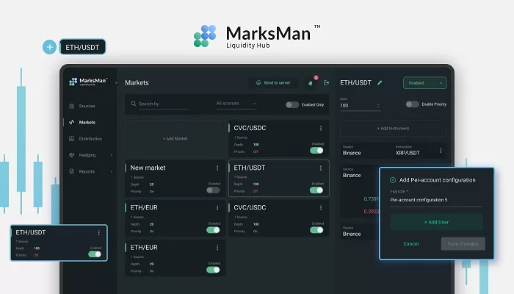Toggle the bottom ETH/EUR card Enabled switch
The width and height of the screenshot is (514, 294).
(213, 270)
